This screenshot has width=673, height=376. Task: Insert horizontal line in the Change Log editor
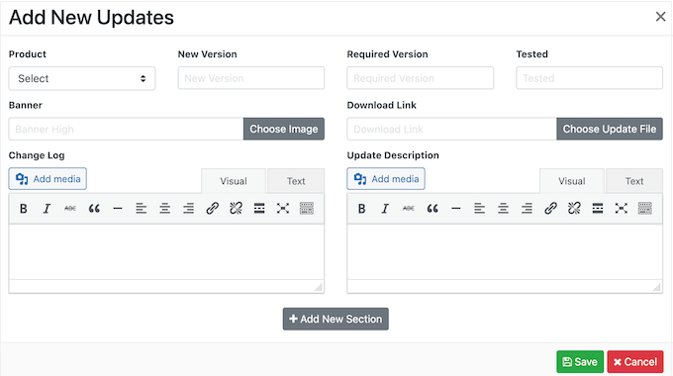pos(118,209)
